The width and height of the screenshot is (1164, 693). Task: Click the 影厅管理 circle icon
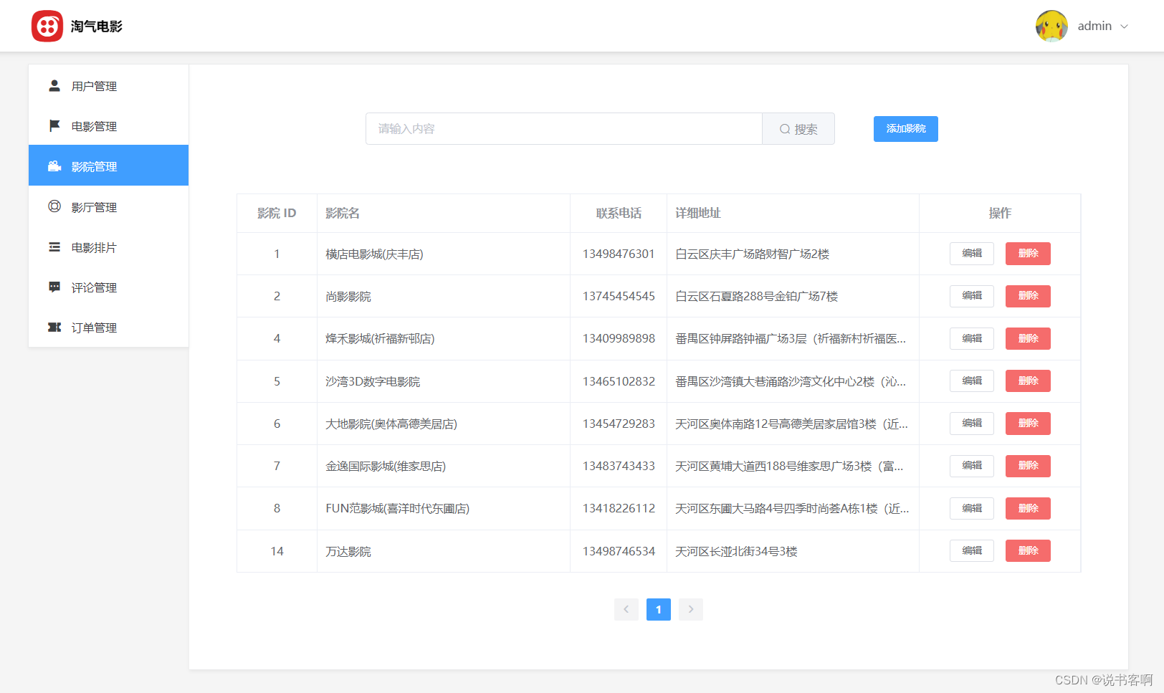pos(54,206)
